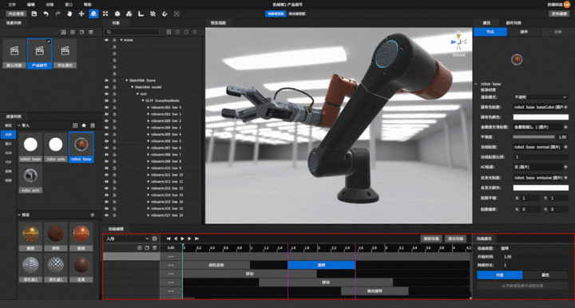This screenshot has width=575, height=308.
Task: Collapse the scene tree node
Action: 121,40
